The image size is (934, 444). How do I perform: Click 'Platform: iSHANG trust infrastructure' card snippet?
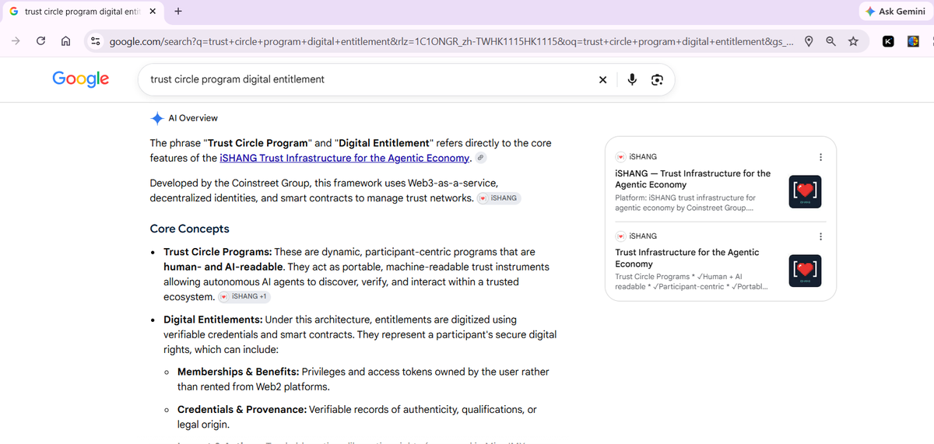click(x=685, y=203)
